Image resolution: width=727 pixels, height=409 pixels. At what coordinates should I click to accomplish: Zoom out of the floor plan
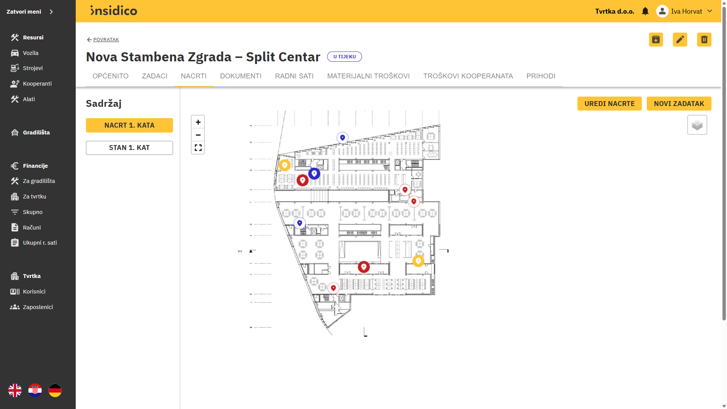[x=198, y=135]
